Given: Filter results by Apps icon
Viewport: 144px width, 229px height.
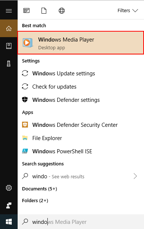Looking at the screenshot, I should pyautogui.click(x=26, y=11).
